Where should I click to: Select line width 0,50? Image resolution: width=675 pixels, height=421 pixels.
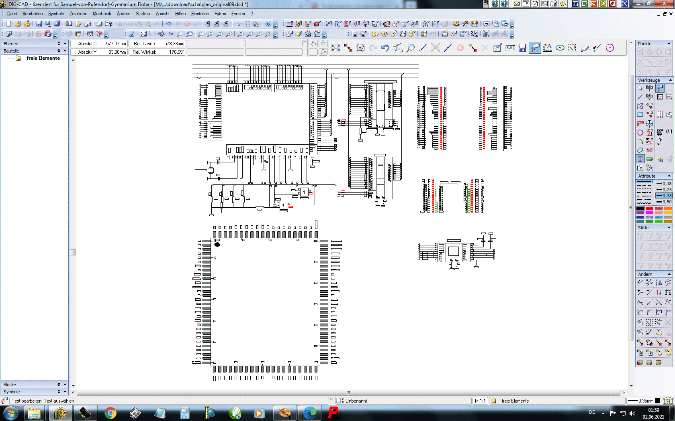pos(664,202)
